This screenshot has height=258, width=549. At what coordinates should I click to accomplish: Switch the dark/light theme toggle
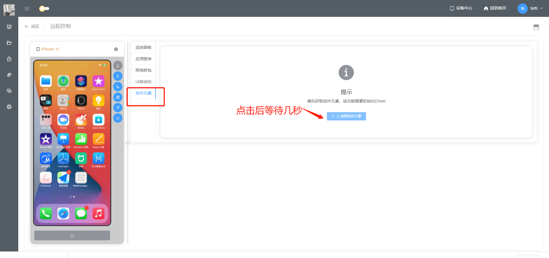point(44,9)
